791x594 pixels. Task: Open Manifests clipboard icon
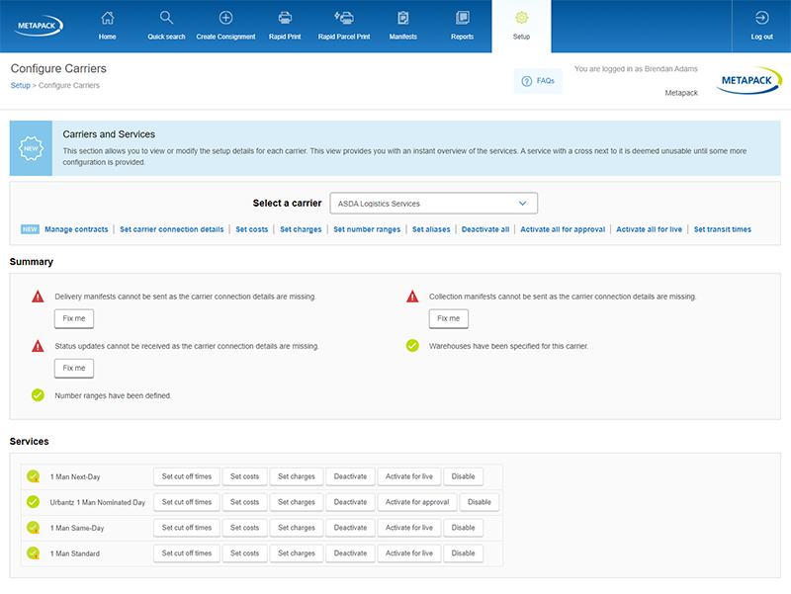[x=403, y=18]
